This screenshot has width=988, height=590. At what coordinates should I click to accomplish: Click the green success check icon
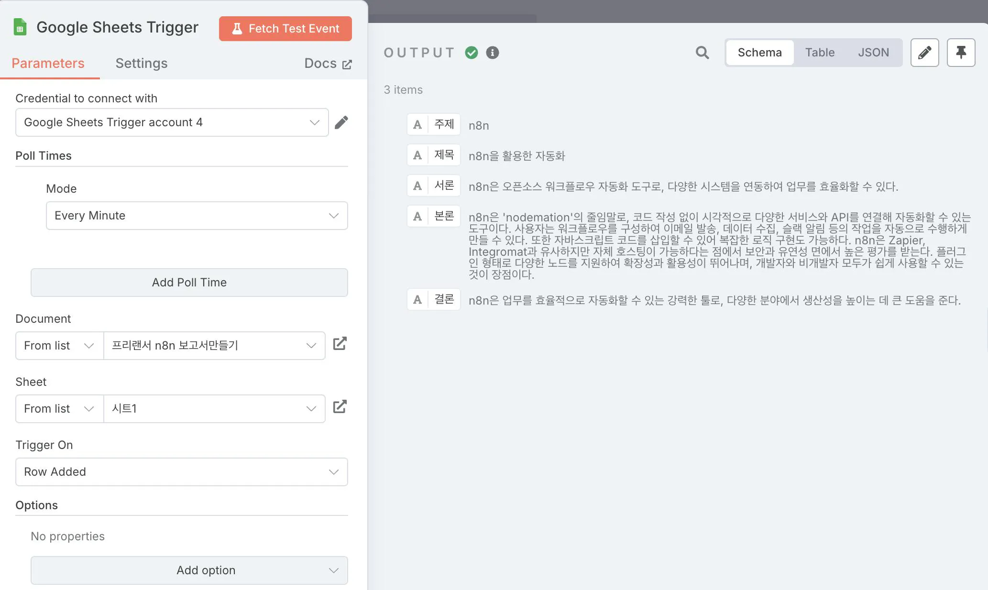click(x=471, y=53)
